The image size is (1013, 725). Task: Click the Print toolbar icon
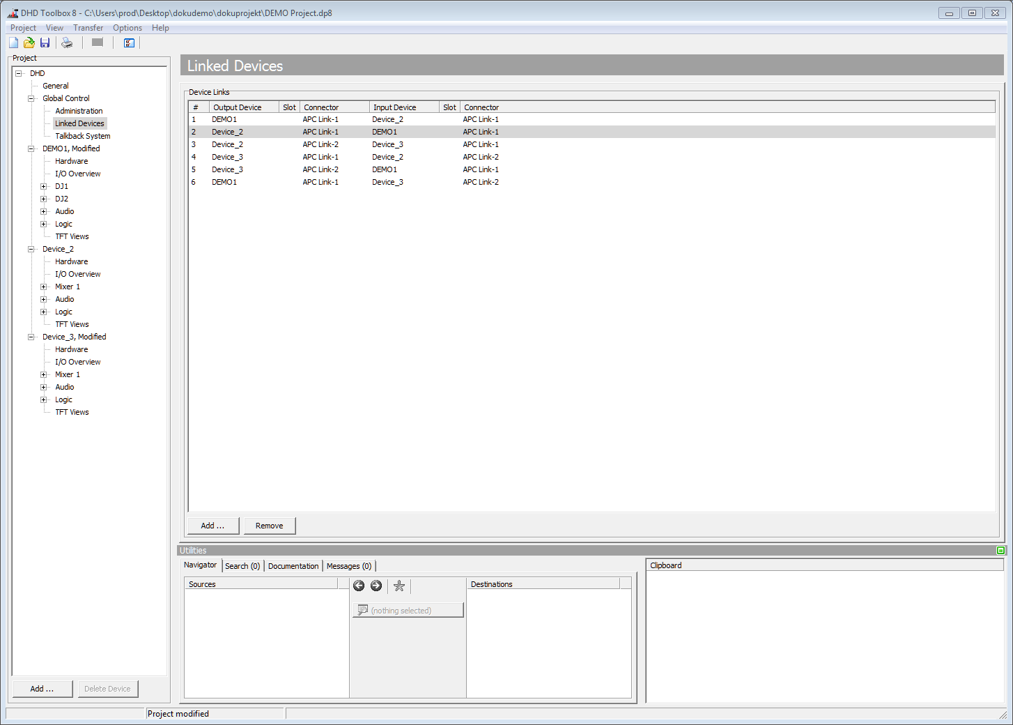pyautogui.click(x=67, y=43)
